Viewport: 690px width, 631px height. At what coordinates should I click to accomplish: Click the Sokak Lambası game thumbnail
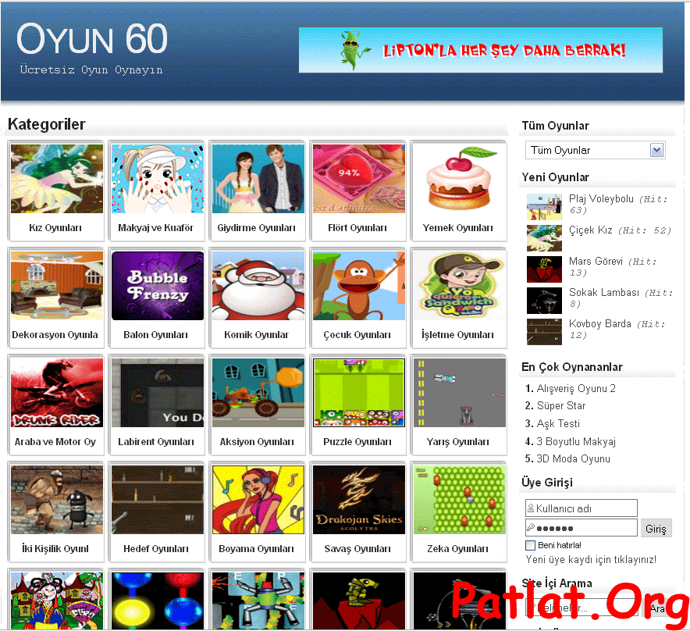pos(544,301)
